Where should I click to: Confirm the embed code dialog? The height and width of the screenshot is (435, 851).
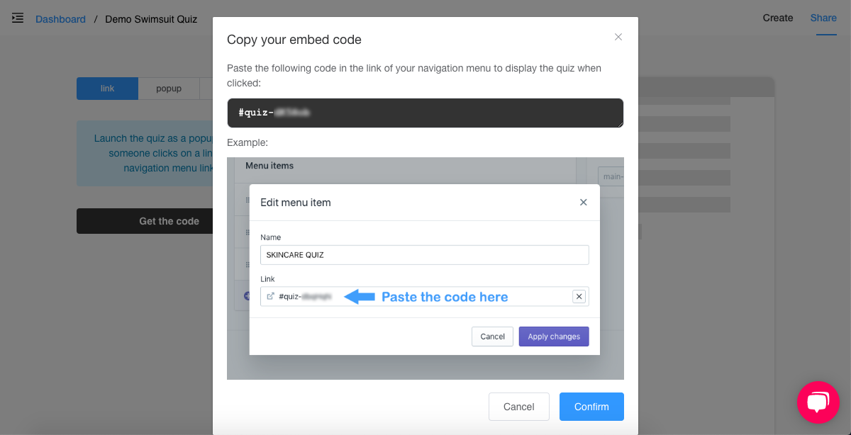click(591, 407)
